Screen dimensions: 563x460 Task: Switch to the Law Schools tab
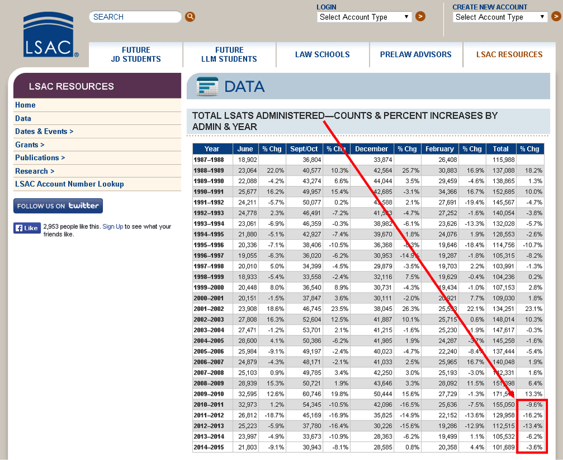click(322, 54)
